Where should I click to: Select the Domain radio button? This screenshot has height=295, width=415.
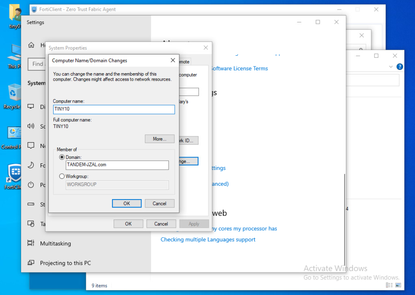(62, 157)
